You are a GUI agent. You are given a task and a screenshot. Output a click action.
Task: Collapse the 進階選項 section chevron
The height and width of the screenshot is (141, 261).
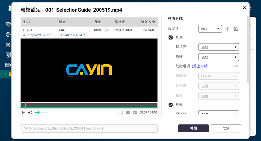[x=236, y=66]
